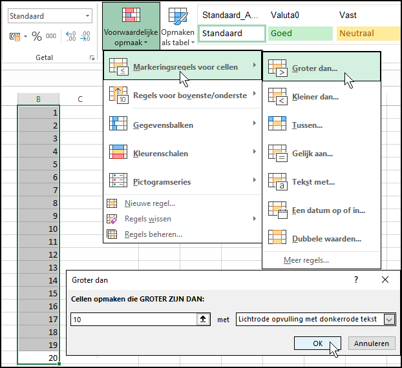Image resolution: width=402 pixels, height=368 pixels.
Task: Open the Meer regels... link
Action: coord(306,260)
